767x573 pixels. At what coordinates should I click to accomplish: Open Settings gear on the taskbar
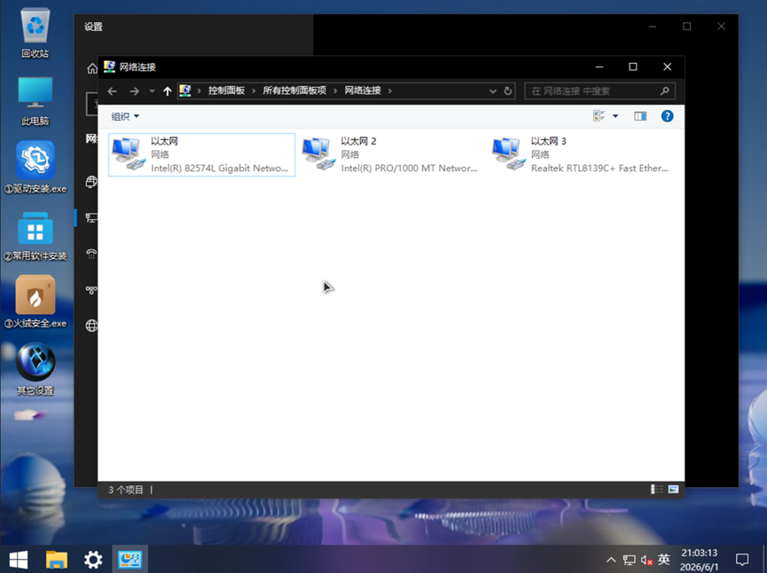pos(93,560)
